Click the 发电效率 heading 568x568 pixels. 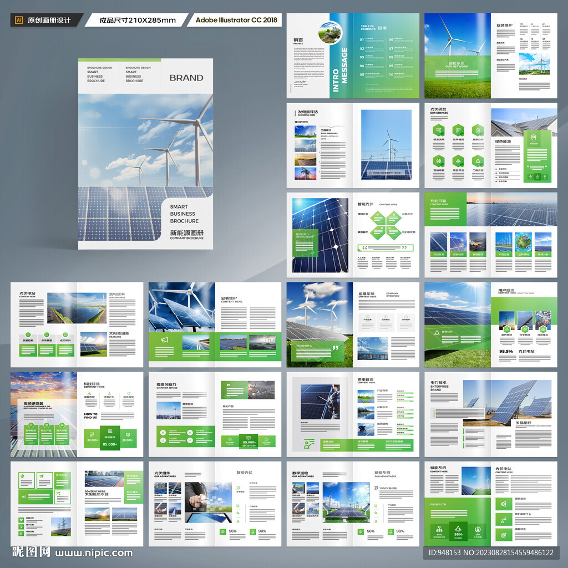tap(117, 294)
